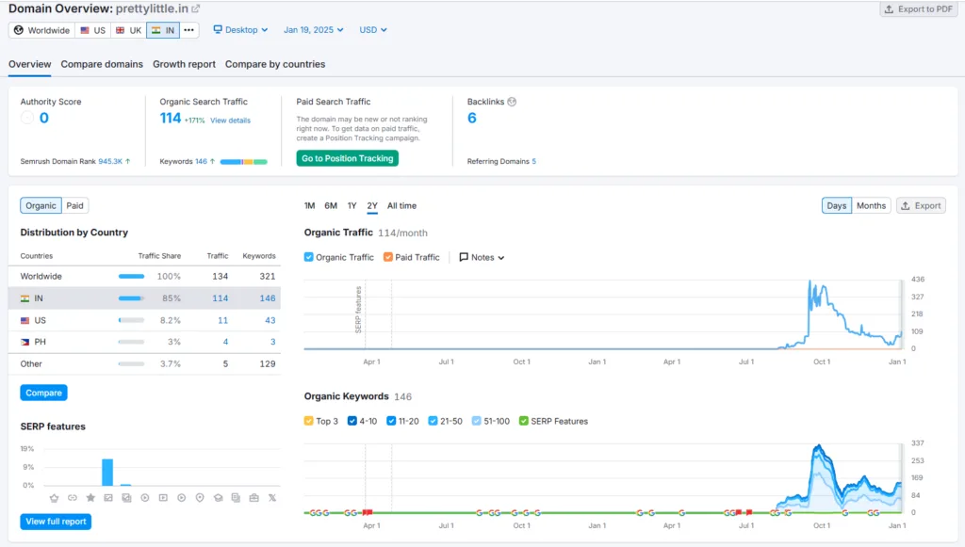965x547 pixels.
Task: Open the Desktop device dropdown
Action: click(x=240, y=29)
